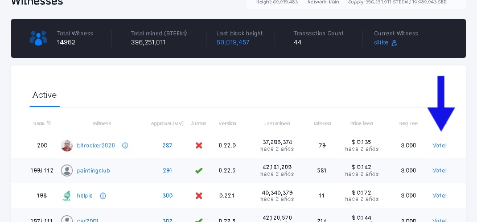Select price feed $ 0.172

(361, 192)
